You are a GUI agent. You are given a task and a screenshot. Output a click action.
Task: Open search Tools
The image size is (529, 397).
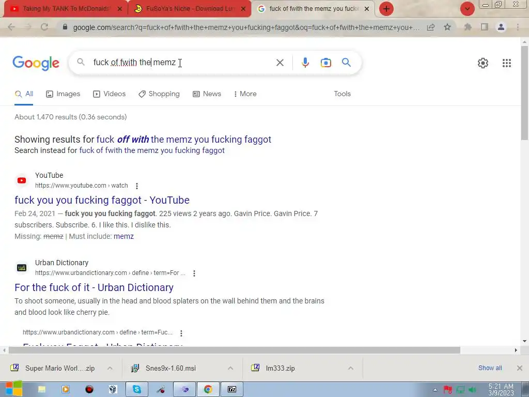coord(342,94)
